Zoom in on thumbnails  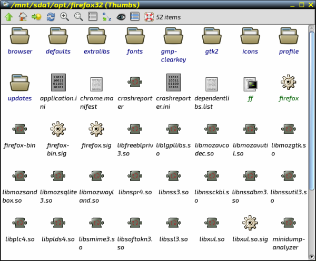64,17
